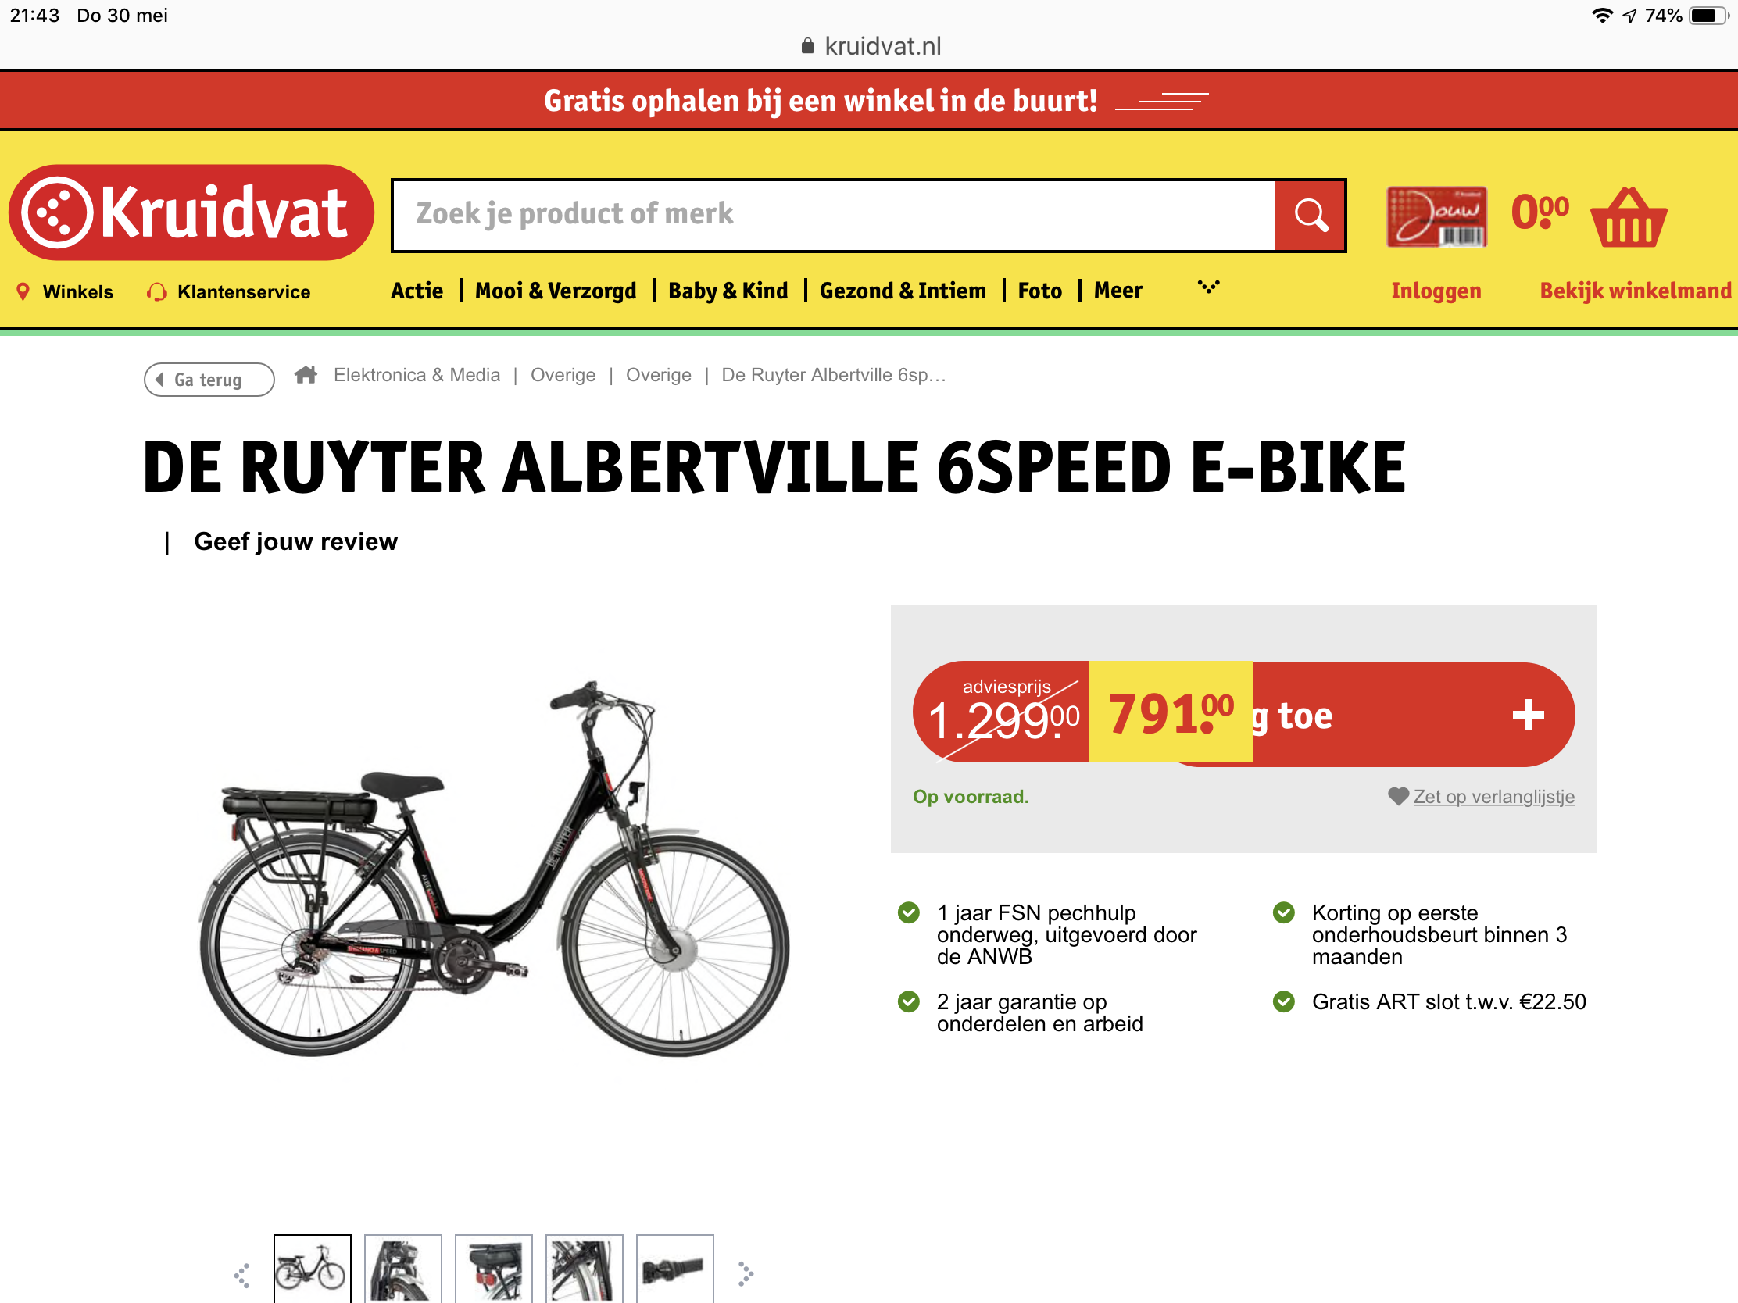Show next thumbnails with right arrow
The image size is (1738, 1303).
[745, 1274]
